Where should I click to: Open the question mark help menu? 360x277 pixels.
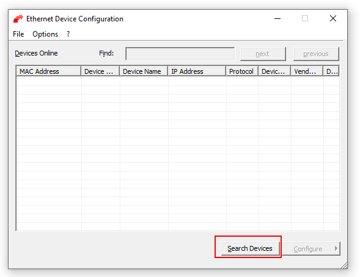[x=68, y=34]
